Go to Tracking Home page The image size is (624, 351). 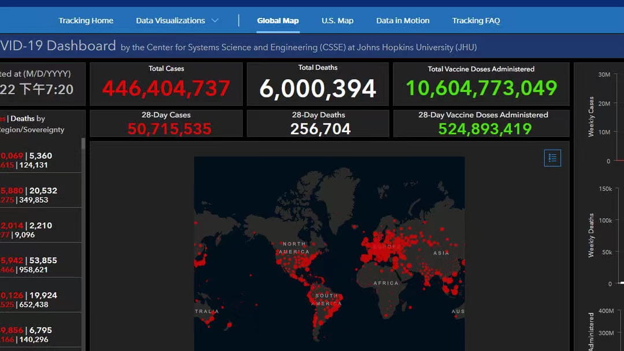pos(86,21)
